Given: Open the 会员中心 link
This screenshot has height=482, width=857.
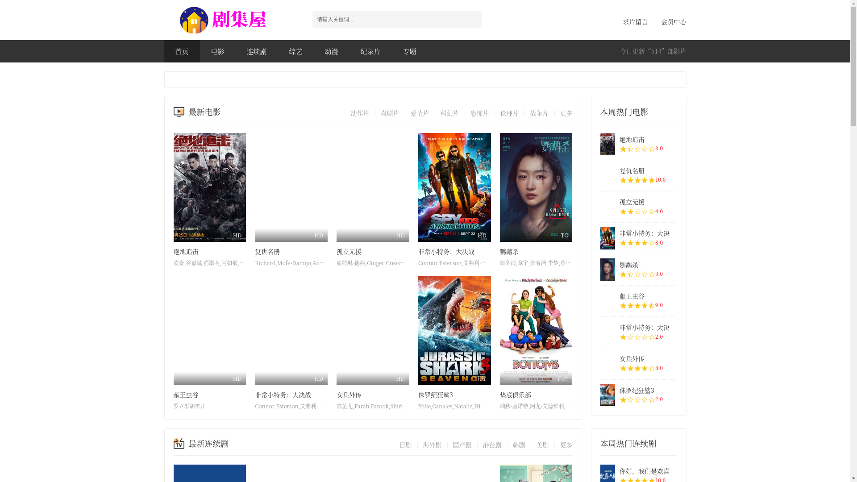Looking at the screenshot, I should pyautogui.click(x=674, y=22).
